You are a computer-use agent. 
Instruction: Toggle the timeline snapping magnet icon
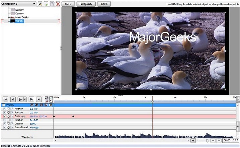click(x=47, y=101)
